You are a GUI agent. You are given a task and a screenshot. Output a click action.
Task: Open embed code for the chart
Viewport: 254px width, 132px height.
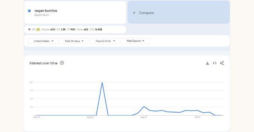pyautogui.click(x=215, y=63)
